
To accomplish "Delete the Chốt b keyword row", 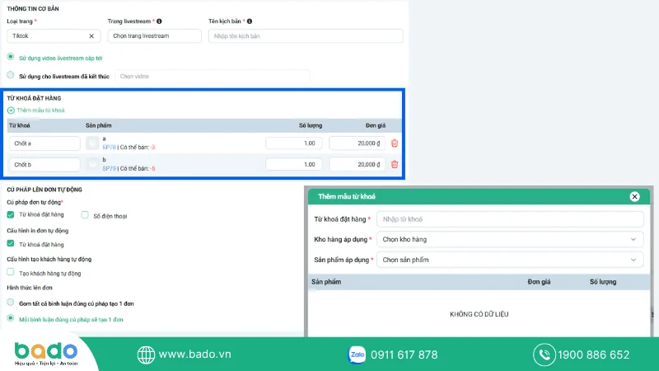I will 395,164.
